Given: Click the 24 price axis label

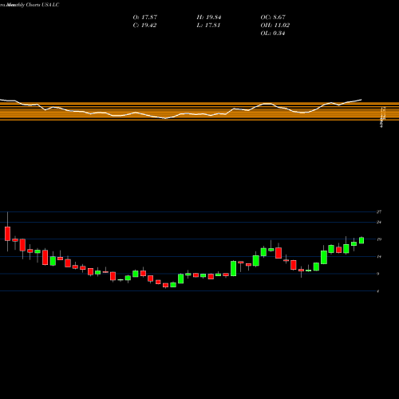Looking at the screenshot, I should (379, 223).
